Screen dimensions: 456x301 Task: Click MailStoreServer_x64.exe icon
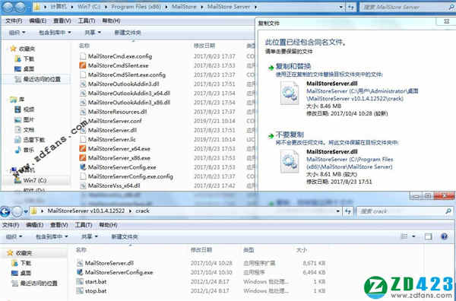click(83, 149)
